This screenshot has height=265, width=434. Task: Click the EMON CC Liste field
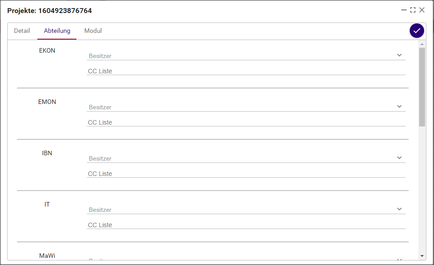(x=246, y=122)
